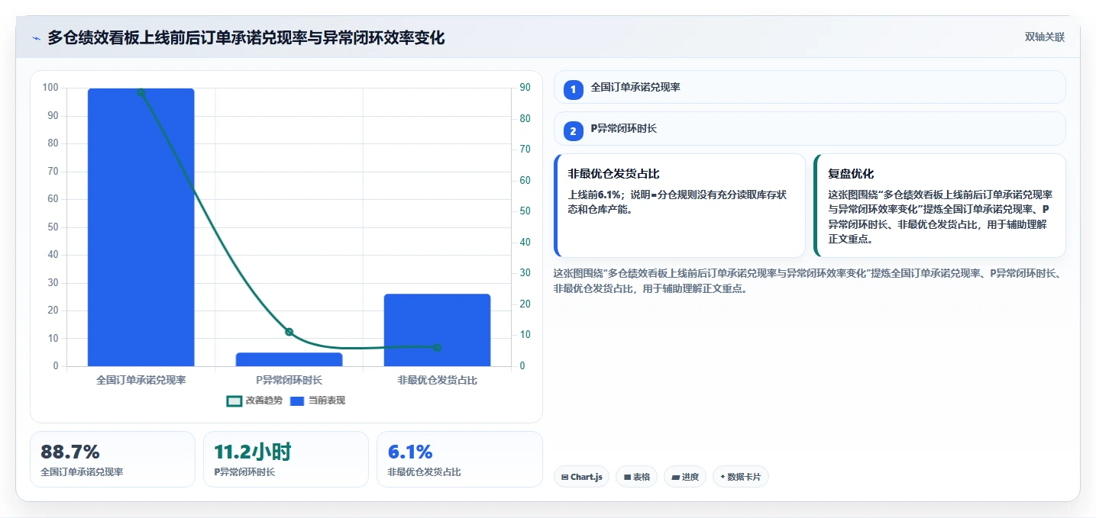Click the blue bar for 非最优仓发货占比
The width and height of the screenshot is (1096, 518).
coord(437,330)
